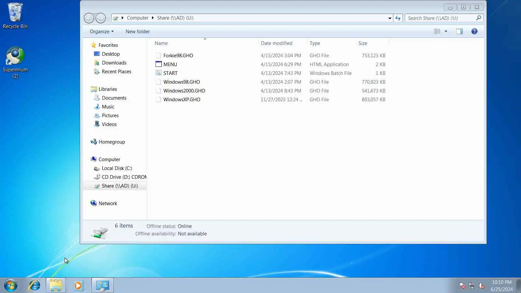Screen dimensions: 521x293
Task: Select the MENU file name
Action: pos(170,64)
